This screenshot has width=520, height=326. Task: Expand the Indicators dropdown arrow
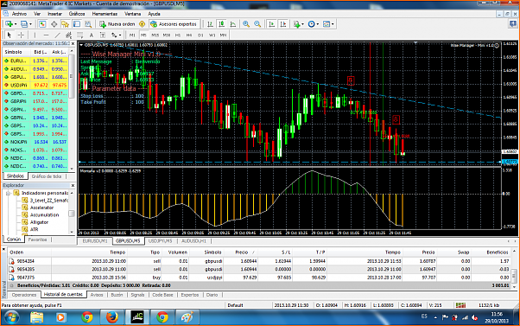point(303,24)
